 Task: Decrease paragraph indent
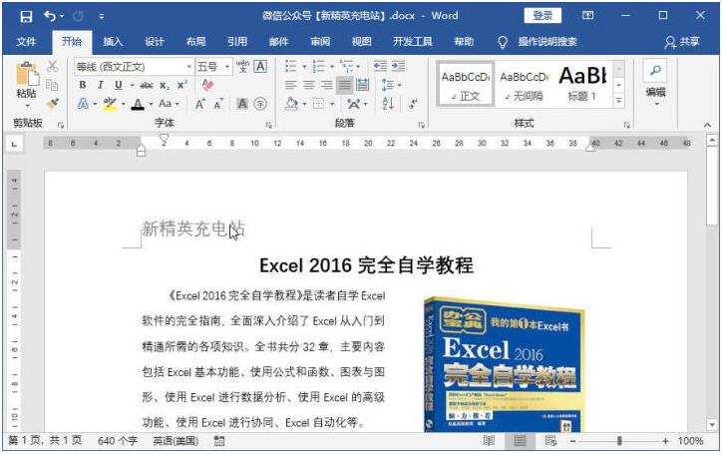tap(380, 66)
